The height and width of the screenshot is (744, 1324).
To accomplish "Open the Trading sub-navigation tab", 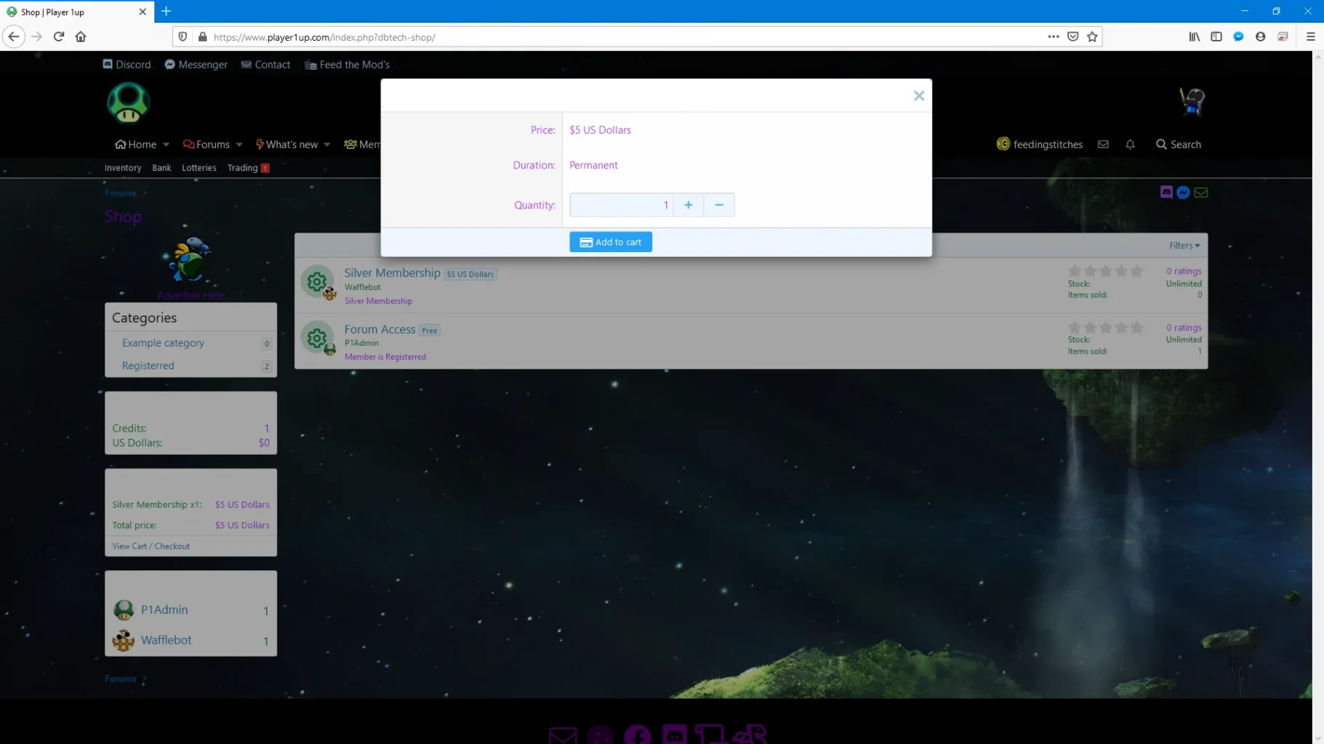I will click(x=248, y=168).
